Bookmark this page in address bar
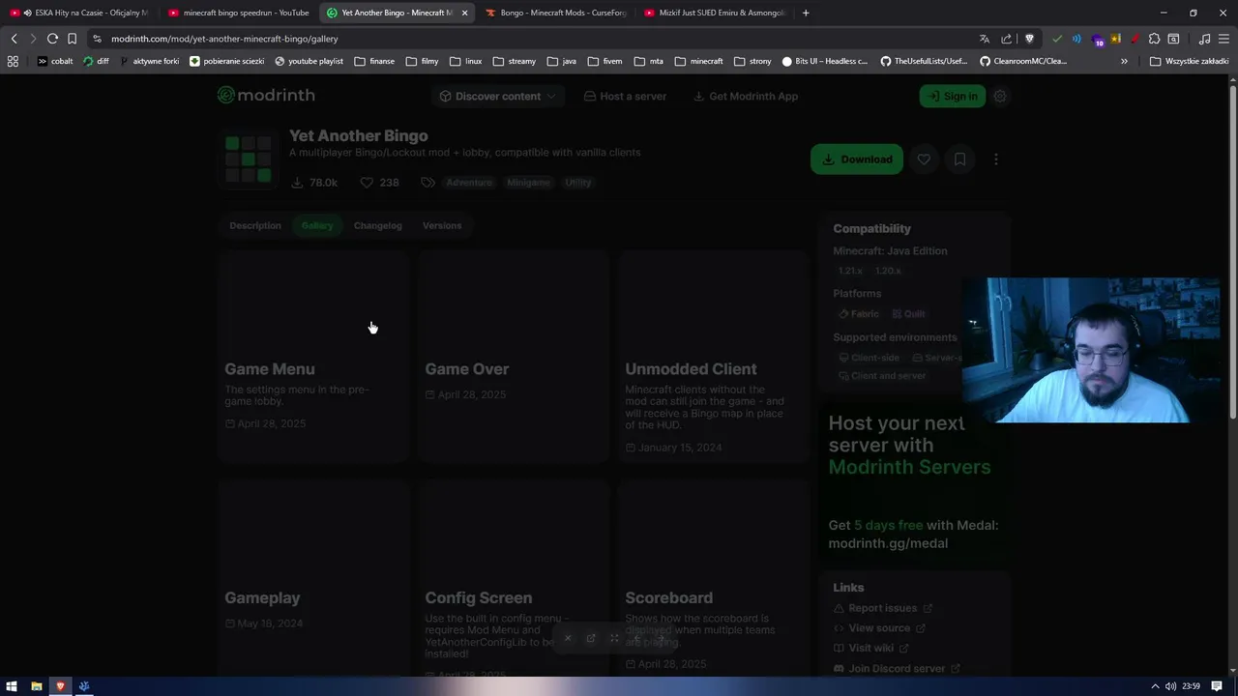Screen dimensions: 1238x696 (72, 39)
